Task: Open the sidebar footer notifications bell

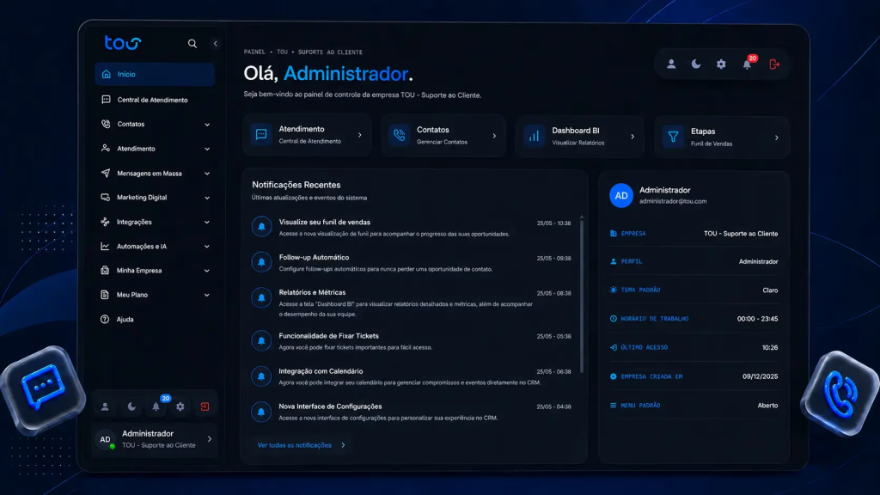Action: [156, 406]
